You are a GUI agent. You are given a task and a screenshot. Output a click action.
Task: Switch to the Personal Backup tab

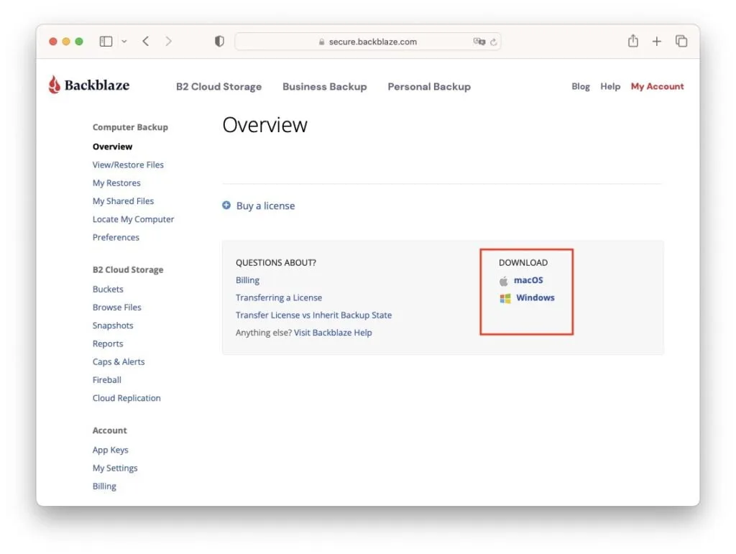point(429,86)
